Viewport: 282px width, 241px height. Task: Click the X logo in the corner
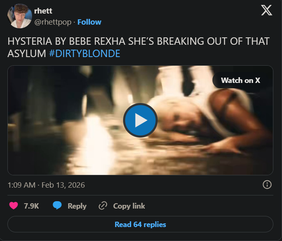click(266, 11)
